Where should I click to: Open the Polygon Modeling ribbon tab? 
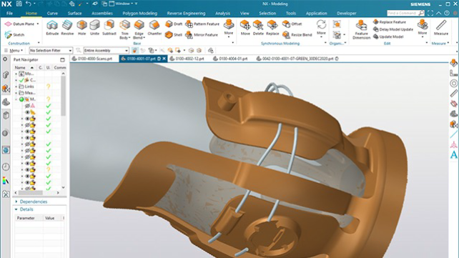[139, 13]
